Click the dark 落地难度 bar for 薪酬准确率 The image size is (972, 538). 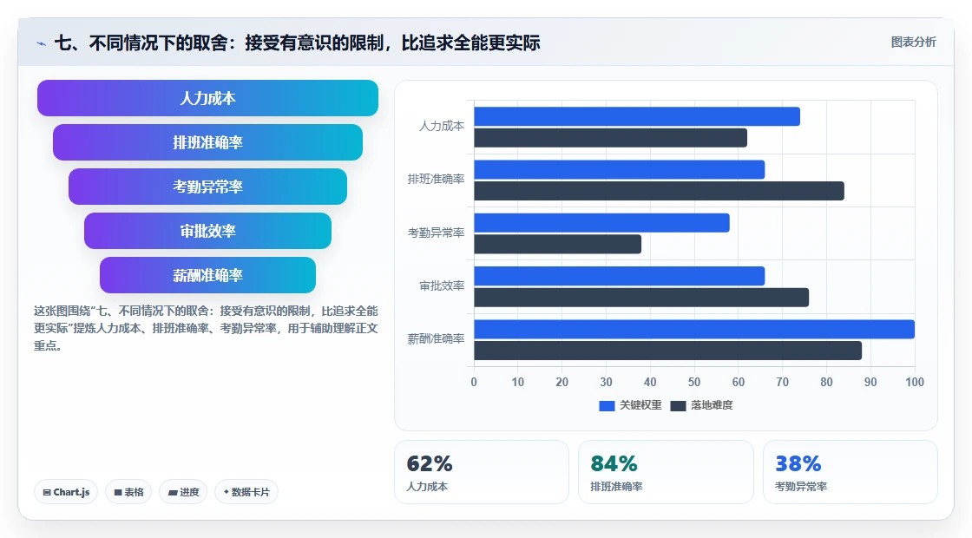(x=667, y=351)
